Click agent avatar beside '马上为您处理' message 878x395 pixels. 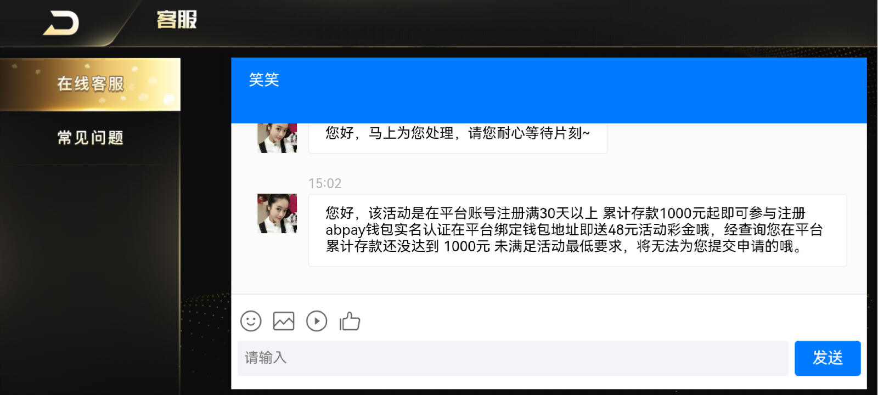pyautogui.click(x=277, y=138)
